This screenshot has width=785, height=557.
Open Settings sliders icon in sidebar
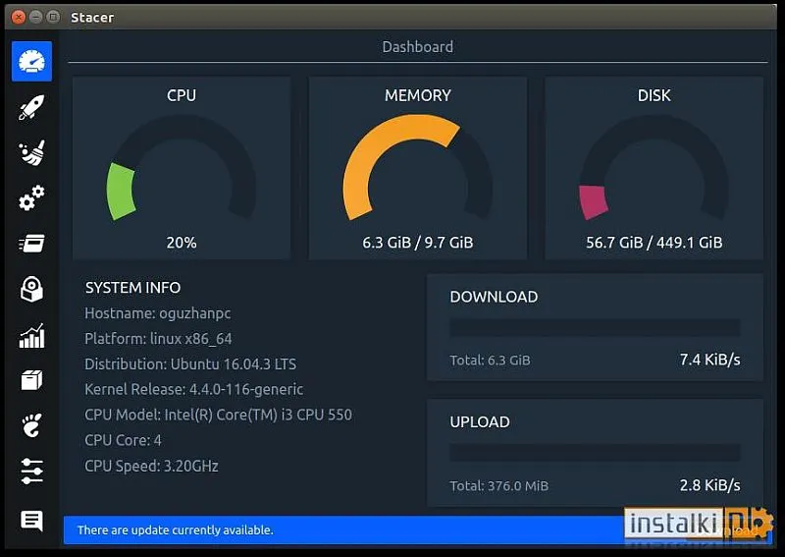31,472
